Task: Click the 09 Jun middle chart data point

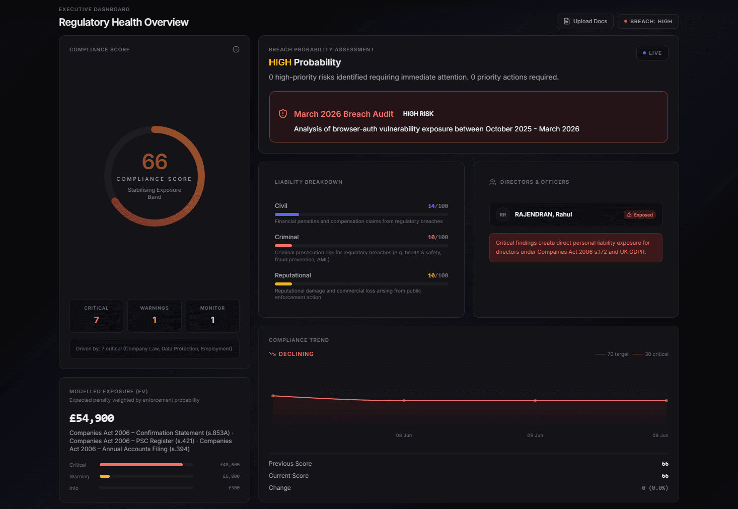Action: pyautogui.click(x=535, y=401)
